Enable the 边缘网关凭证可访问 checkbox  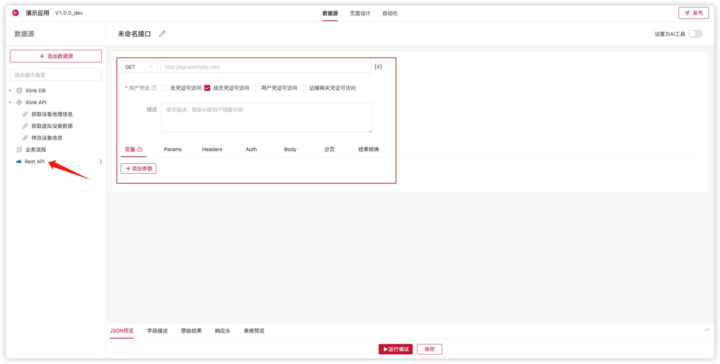point(303,88)
